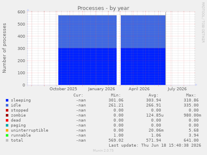Click the idle Min value 261.21
The image size is (207, 155).
(x=116, y=105)
